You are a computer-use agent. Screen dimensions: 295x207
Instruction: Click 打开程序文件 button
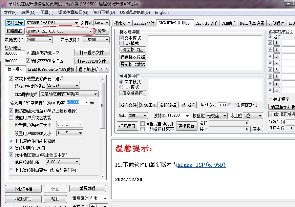tap(92, 53)
